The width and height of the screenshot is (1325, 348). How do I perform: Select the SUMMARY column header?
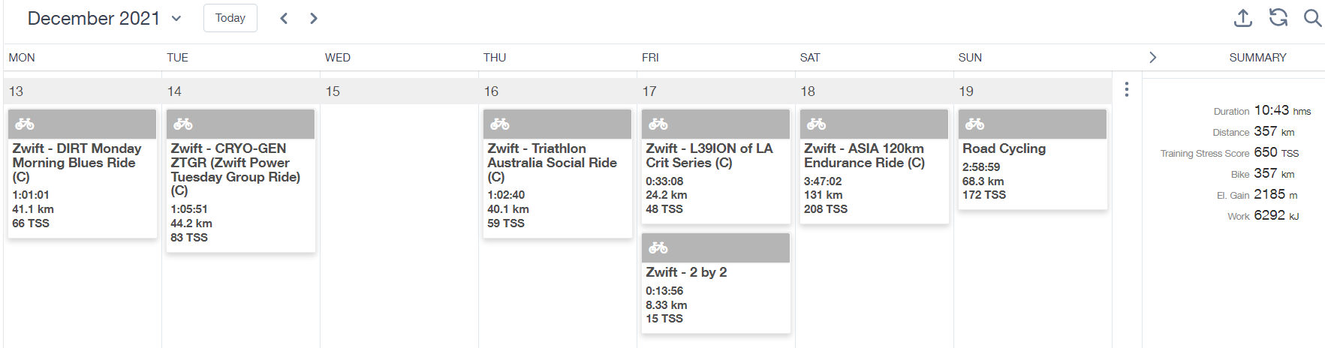click(1257, 58)
